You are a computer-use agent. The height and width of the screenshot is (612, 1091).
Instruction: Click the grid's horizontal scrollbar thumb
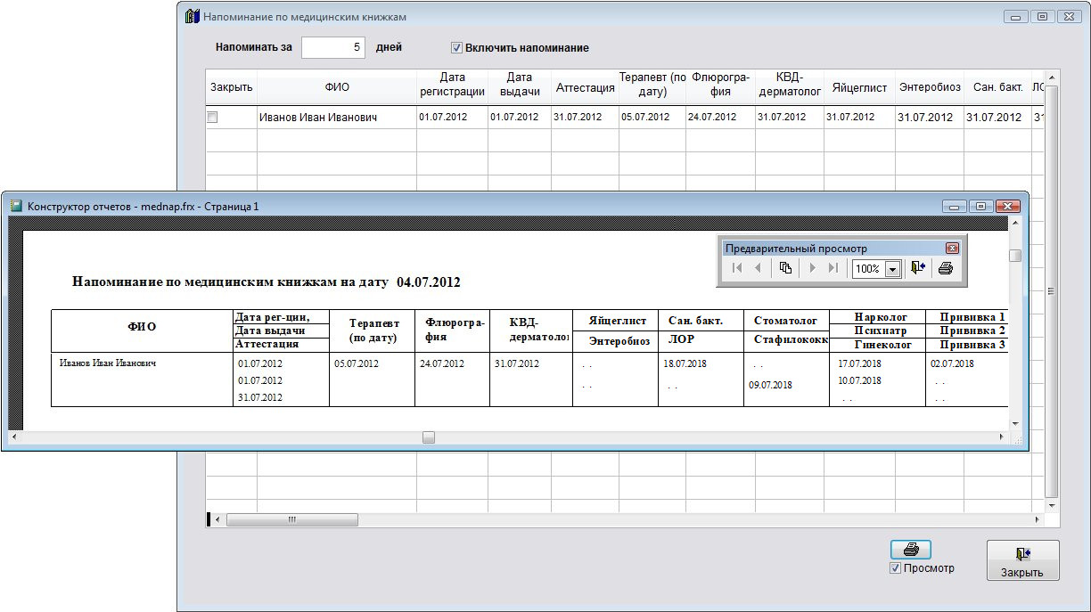point(291,519)
